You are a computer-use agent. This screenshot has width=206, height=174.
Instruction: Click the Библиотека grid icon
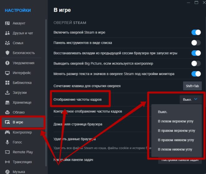[7, 83]
